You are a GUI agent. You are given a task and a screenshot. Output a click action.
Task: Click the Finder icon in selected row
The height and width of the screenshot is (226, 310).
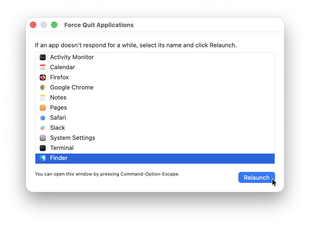[x=43, y=158]
